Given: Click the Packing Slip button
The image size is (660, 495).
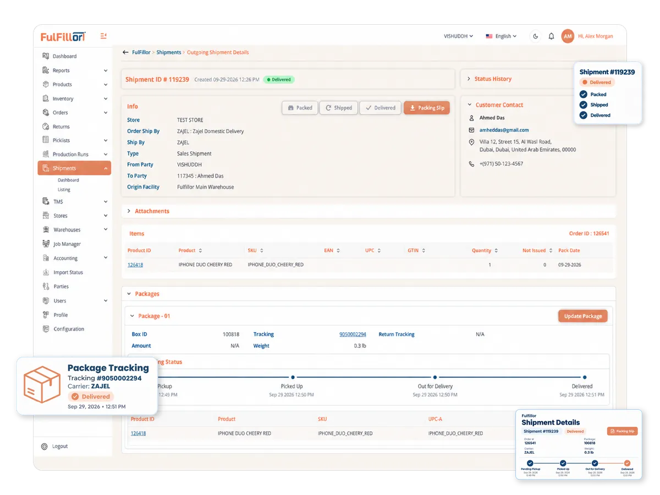Looking at the screenshot, I should tap(427, 108).
